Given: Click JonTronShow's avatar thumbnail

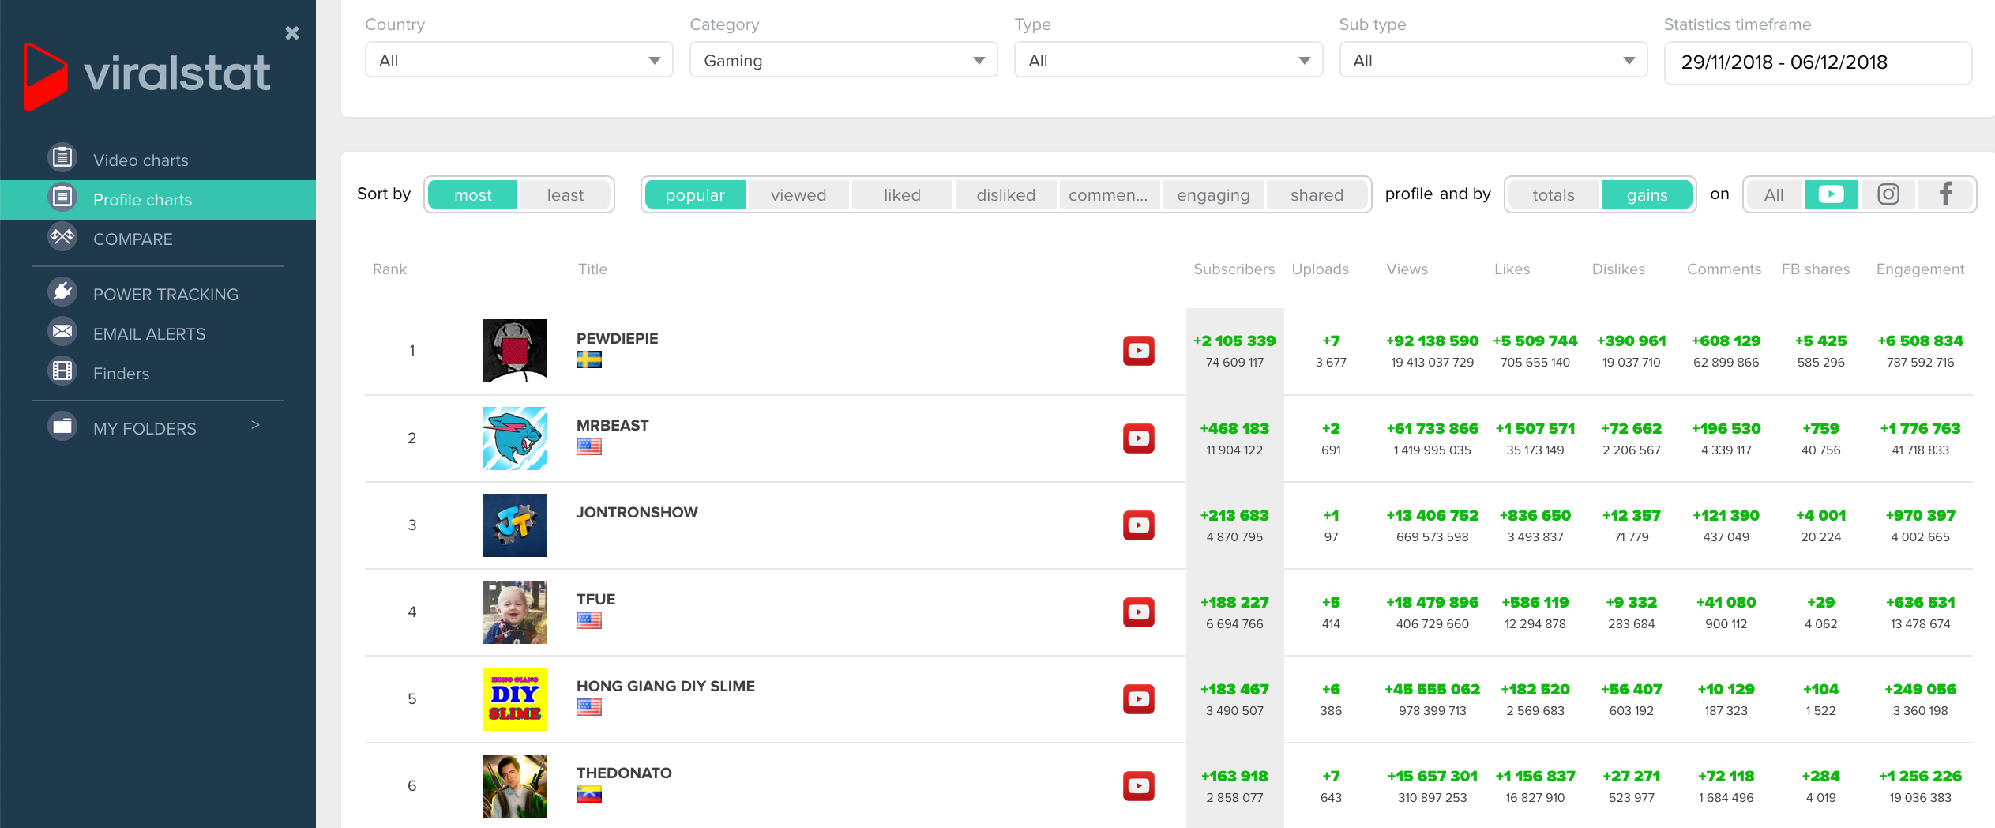Looking at the screenshot, I should [515, 525].
